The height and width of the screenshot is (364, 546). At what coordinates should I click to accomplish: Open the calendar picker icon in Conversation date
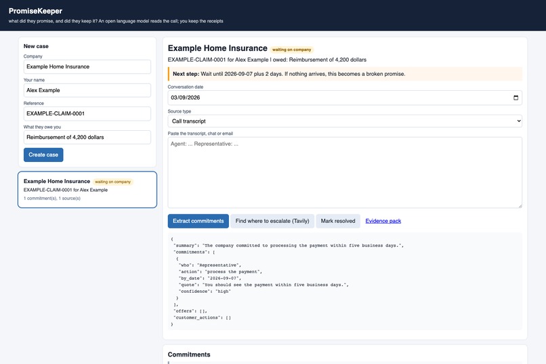click(x=516, y=98)
